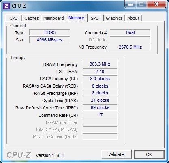
Task: Go to the SPD tab
Action: click(x=95, y=18)
